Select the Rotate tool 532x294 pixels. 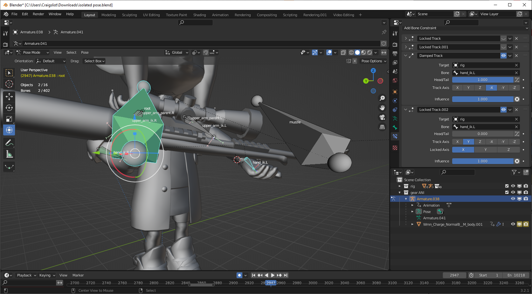tap(9, 108)
